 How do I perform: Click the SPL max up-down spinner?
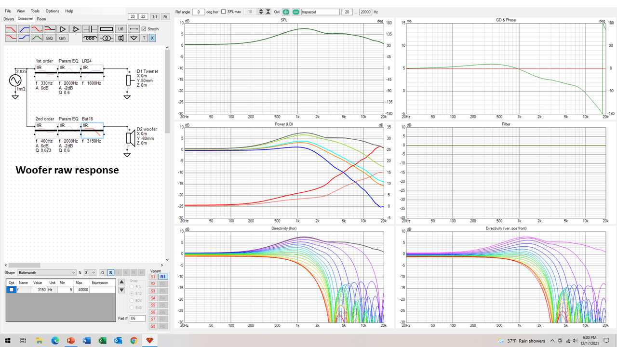(x=261, y=12)
